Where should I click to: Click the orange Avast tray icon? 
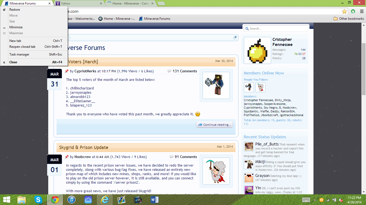321,200
